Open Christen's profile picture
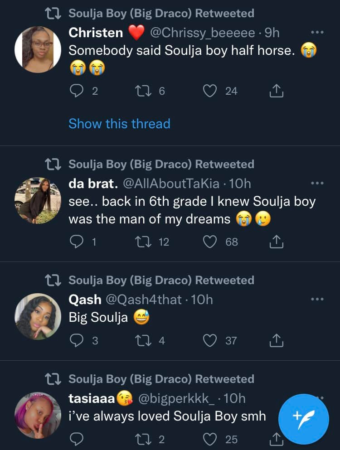 pos(38,49)
